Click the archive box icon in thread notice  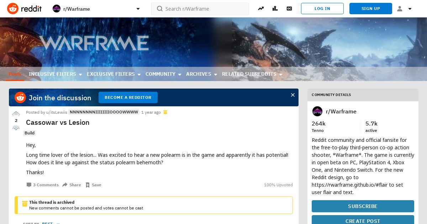tap(25, 204)
